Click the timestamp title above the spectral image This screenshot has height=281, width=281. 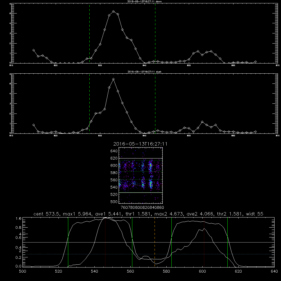140,144
